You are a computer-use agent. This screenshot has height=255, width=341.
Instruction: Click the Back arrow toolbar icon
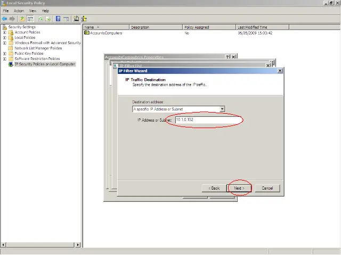point(4,19)
